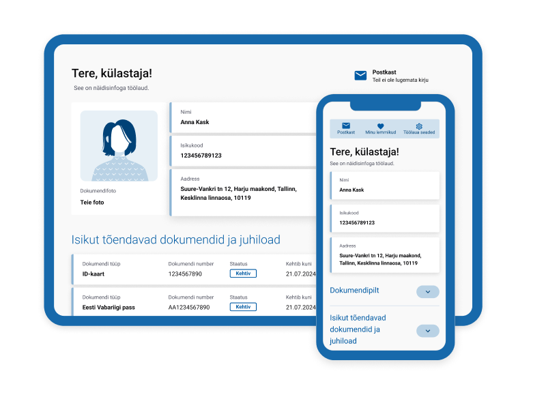
Task: Open Minu lemmikud heart icon on phone
Action: (381, 126)
